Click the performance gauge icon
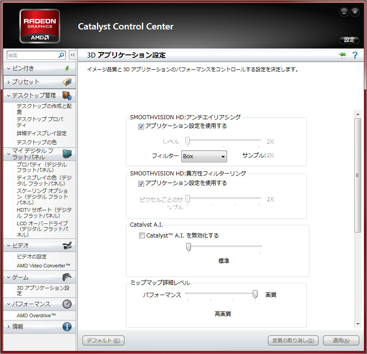Screen dimensions: 367x354 click(67, 304)
